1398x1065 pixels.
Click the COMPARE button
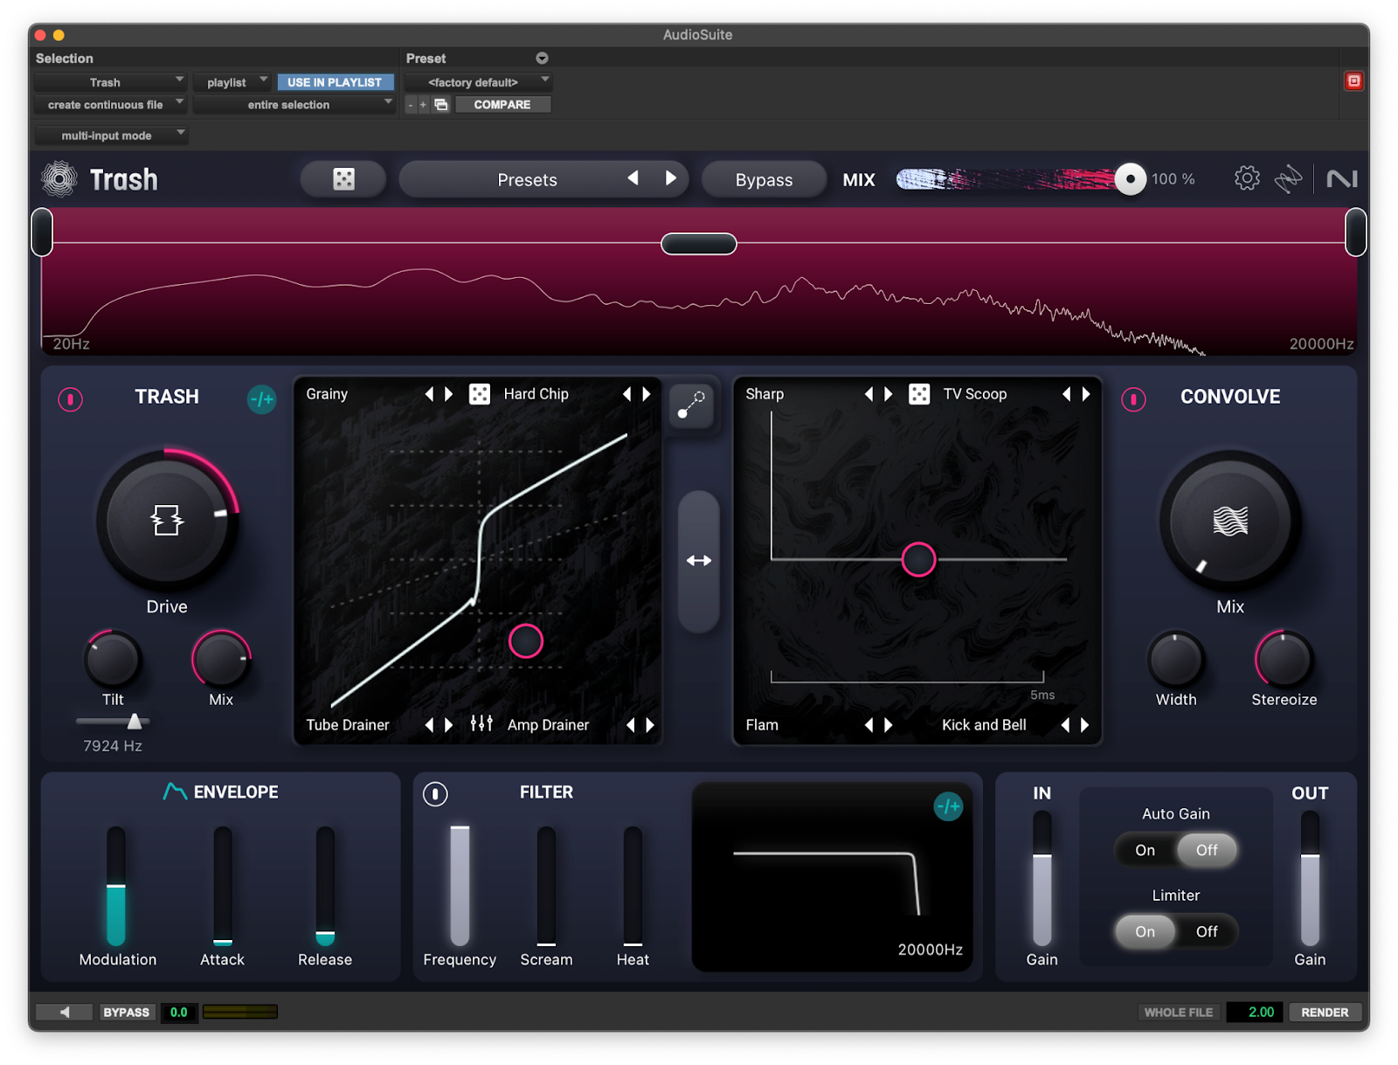click(x=502, y=105)
